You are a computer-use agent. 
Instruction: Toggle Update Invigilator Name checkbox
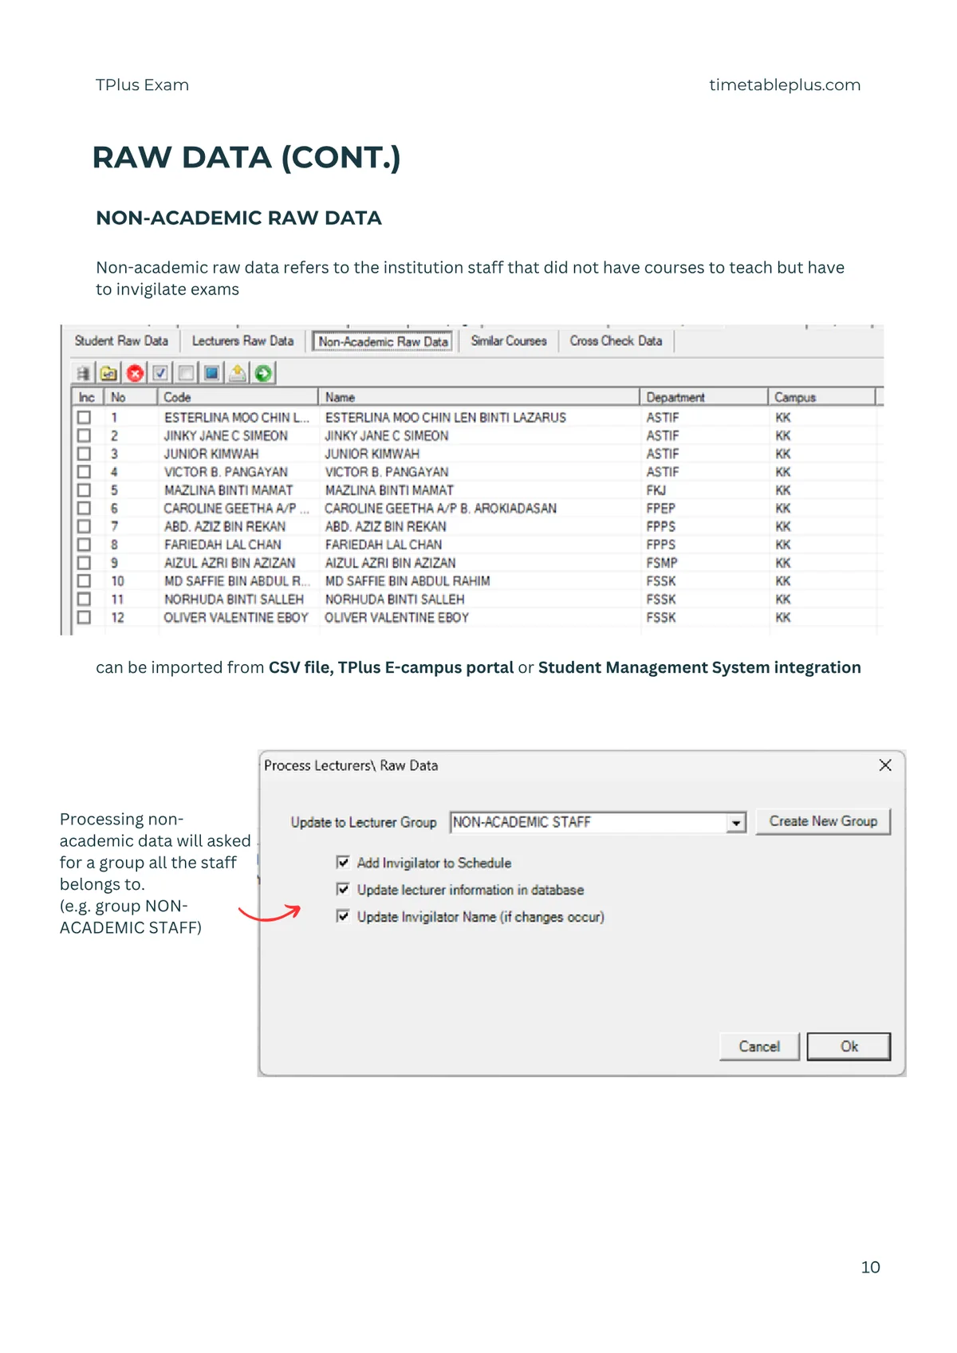pos(343,916)
